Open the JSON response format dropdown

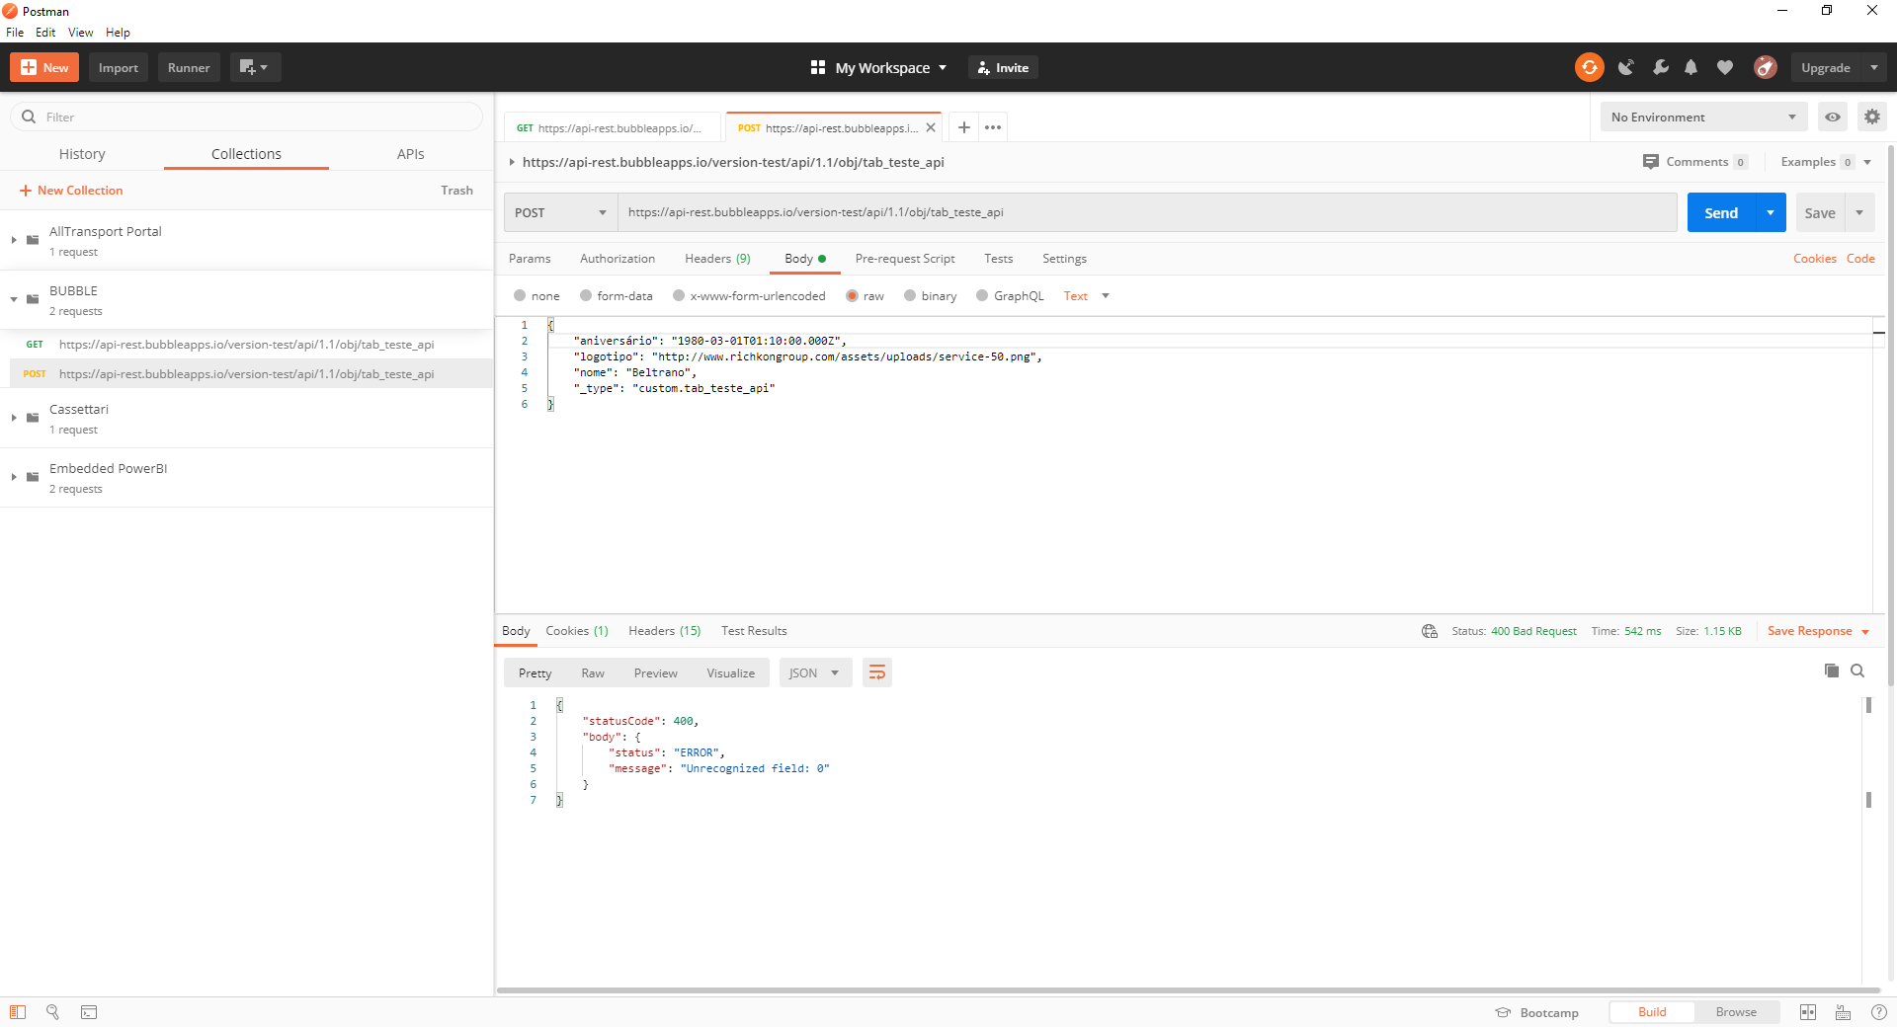815,672
